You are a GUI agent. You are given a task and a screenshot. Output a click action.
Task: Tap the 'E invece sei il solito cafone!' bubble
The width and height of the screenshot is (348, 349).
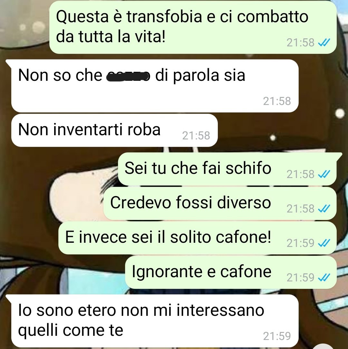[198, 238]
